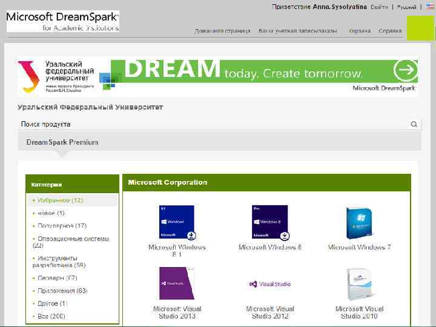Open the Visual Studio 2010 box image
Image resolution: width=436 pixels, height=327 pixels.
(359, 284)
